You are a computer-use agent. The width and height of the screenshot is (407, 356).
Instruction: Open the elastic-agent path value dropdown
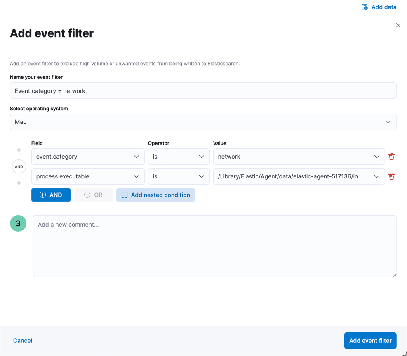tap(376, 176)
